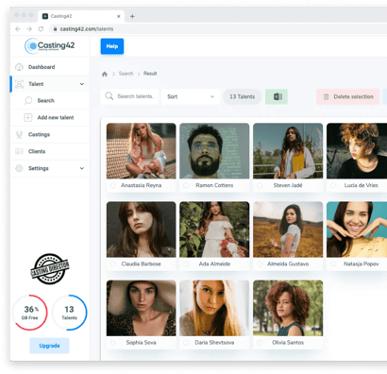
Task: Open Steven Jadé's photo
Action: tap(288, 151)
